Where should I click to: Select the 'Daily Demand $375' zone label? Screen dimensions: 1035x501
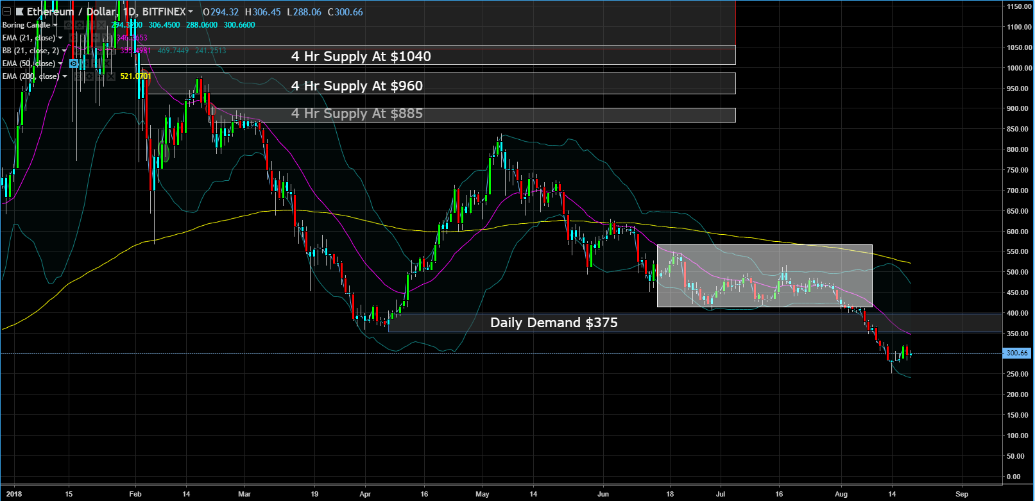pos(554,323)
